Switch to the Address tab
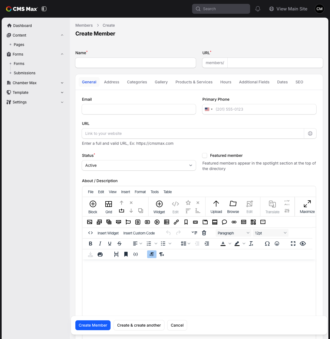 pos(112,82)
